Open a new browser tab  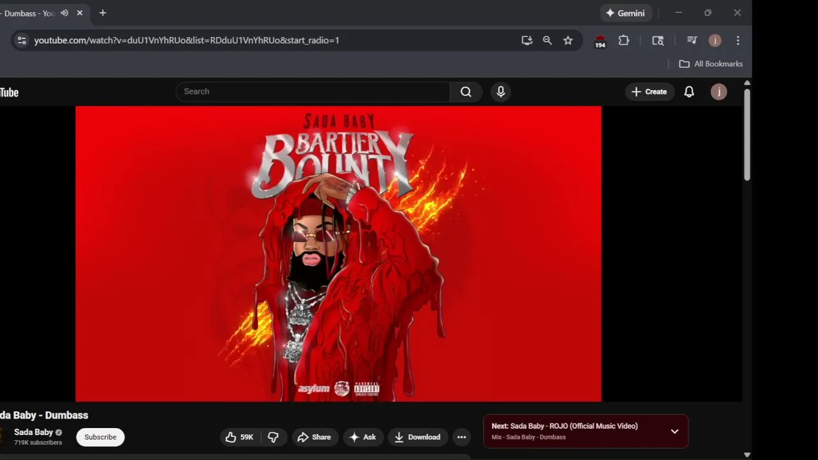[103, 13]
